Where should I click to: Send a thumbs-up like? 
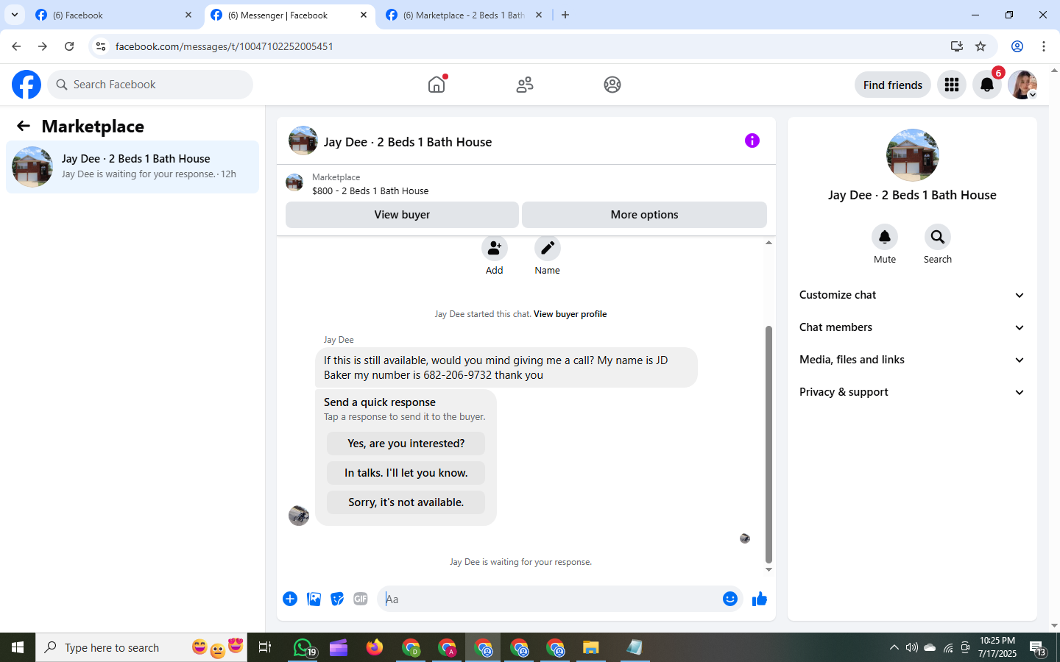(760, 599)
